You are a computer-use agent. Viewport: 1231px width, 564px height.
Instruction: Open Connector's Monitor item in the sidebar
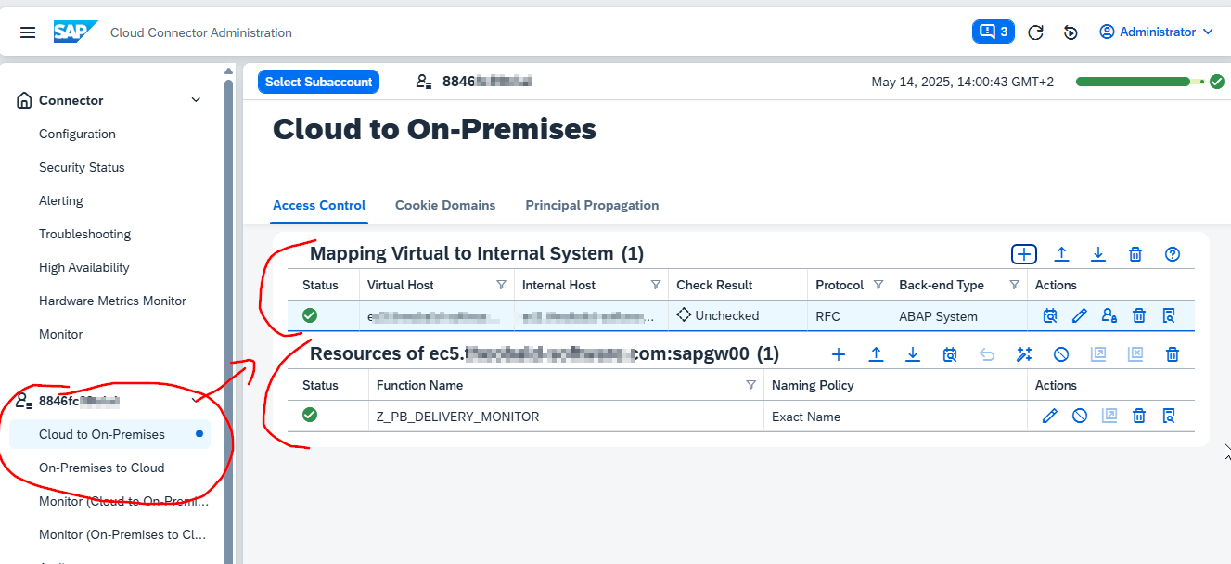[61, 334]
